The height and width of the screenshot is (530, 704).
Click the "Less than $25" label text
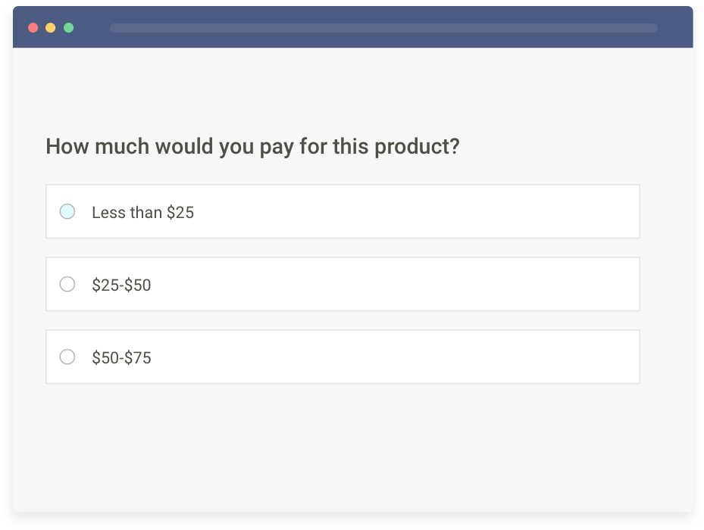point(142,213)
